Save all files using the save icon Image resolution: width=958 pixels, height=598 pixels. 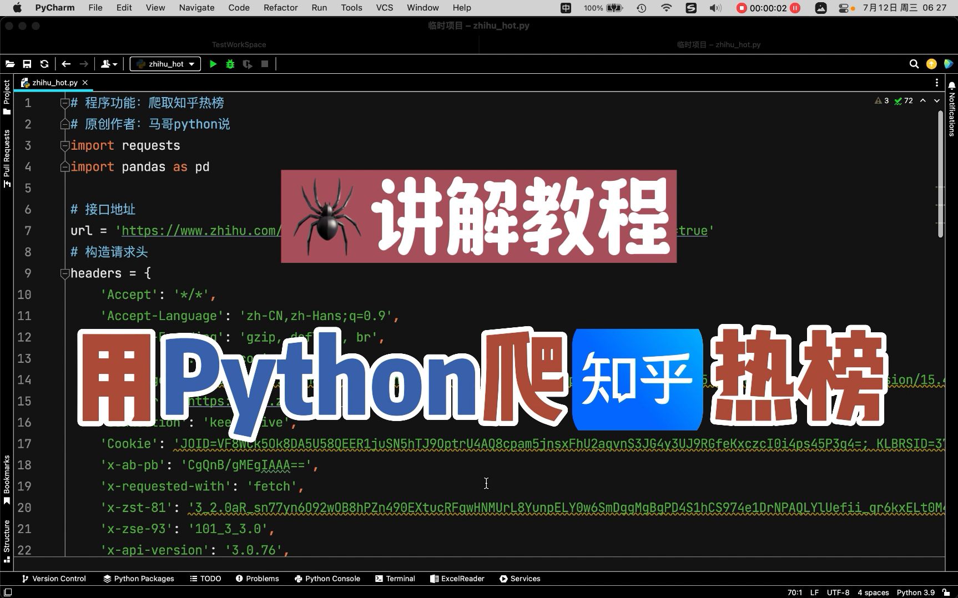[x=27, y=64]
